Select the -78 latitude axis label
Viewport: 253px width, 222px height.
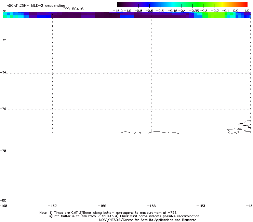pos(3,151)
